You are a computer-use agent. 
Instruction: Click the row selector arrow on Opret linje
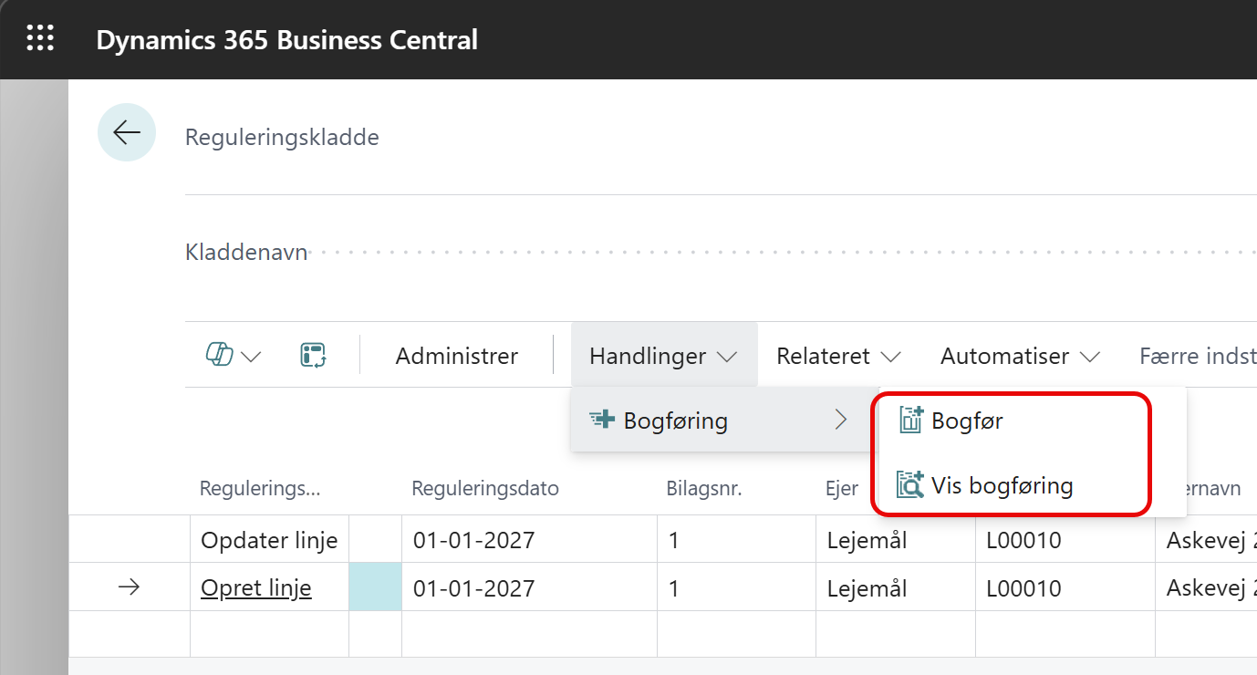point(129,588)
